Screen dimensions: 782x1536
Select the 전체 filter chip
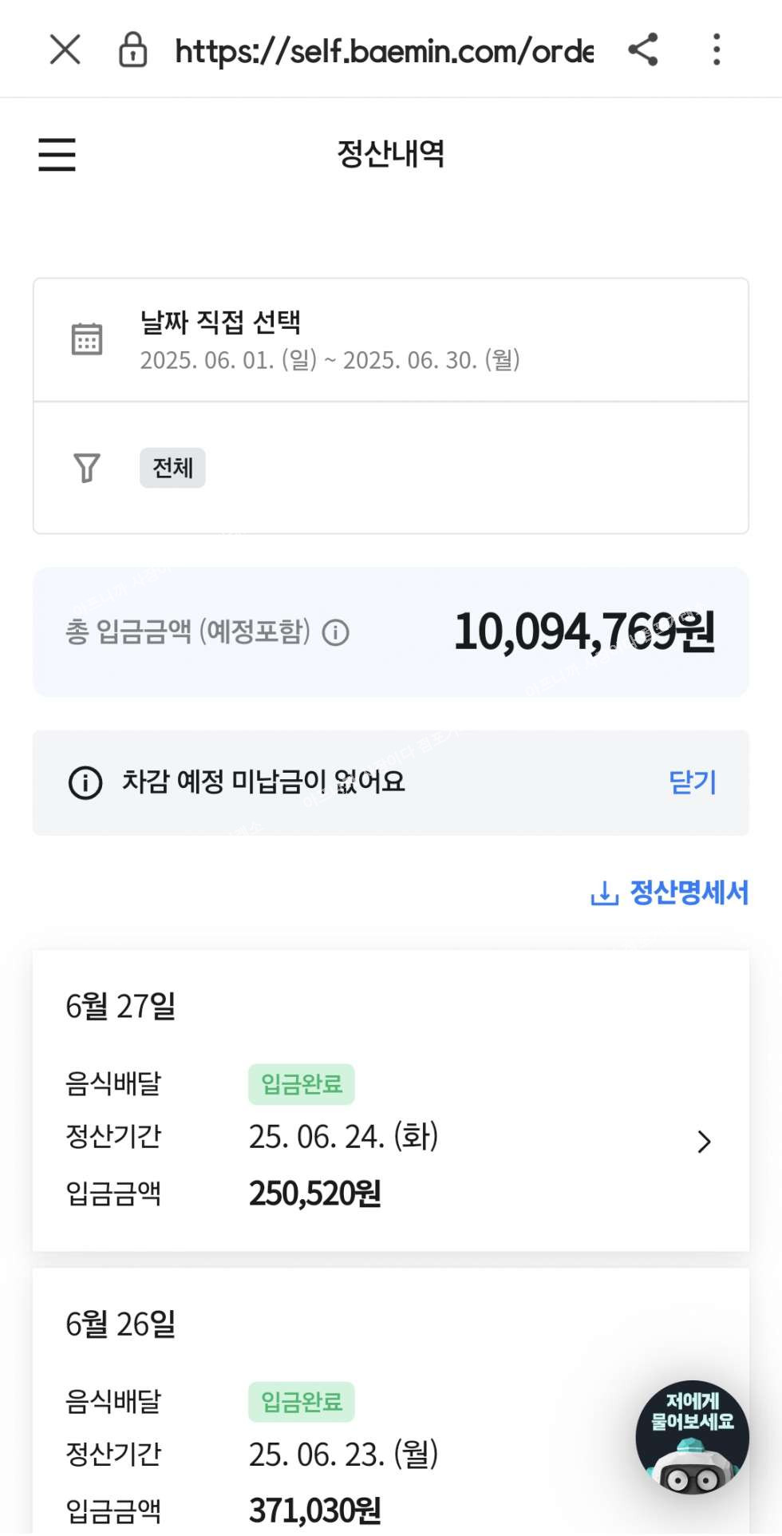(172, 468)
